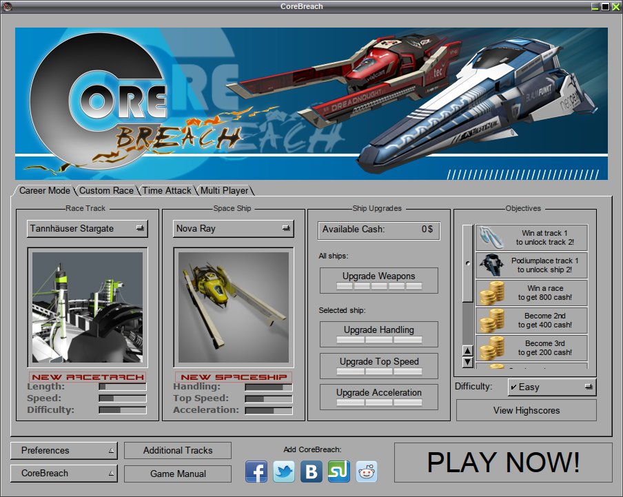Open the Race Track dropdown Tannhäuser Stargate
The height and width of the screenshot is (497, 623).
(88, 228)
